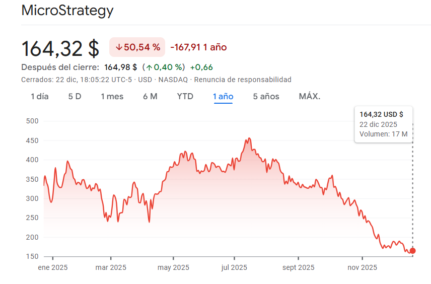The width and height of the screenshot is (431, 284).
Task: Click the 164,32 USD chart tooltip
Action: click(x=383, y=124)
